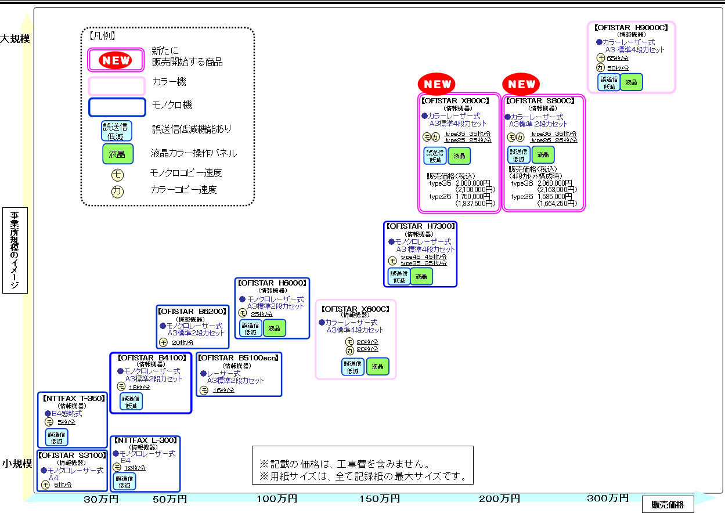This screenshot has height=513, width=725.
Task: Click the vertical 事業所規模のイメージ label box
Action: point(15,250)
